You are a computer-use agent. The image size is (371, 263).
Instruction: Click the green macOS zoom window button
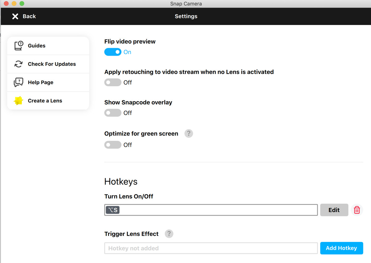(x=22, y=4)
